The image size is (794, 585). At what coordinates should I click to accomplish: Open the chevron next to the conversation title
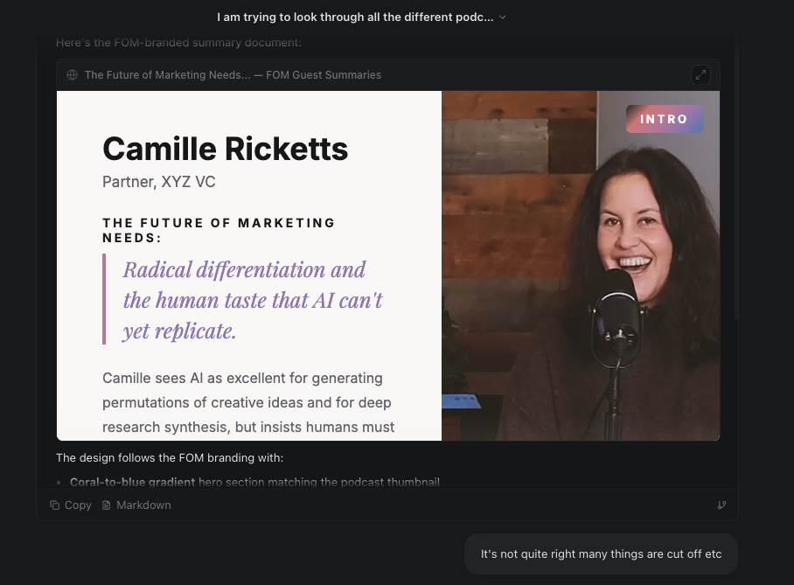(x=502, y=17)
